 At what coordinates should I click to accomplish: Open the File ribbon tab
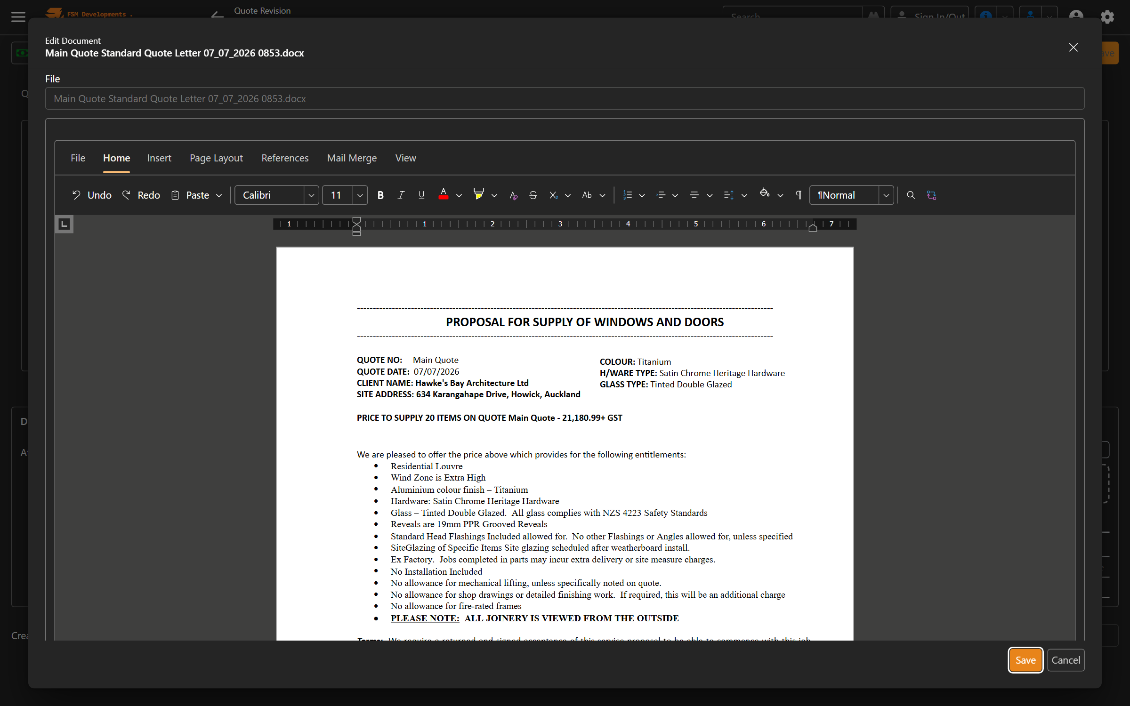[78, 158]
